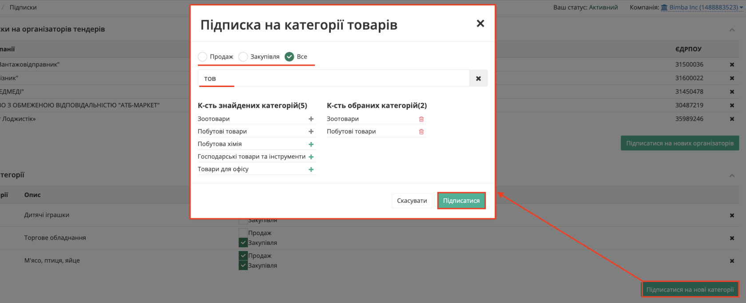The image size is (746, 303).
Task: Confirm with the Підписатися button
Action: tap(461, 201)
